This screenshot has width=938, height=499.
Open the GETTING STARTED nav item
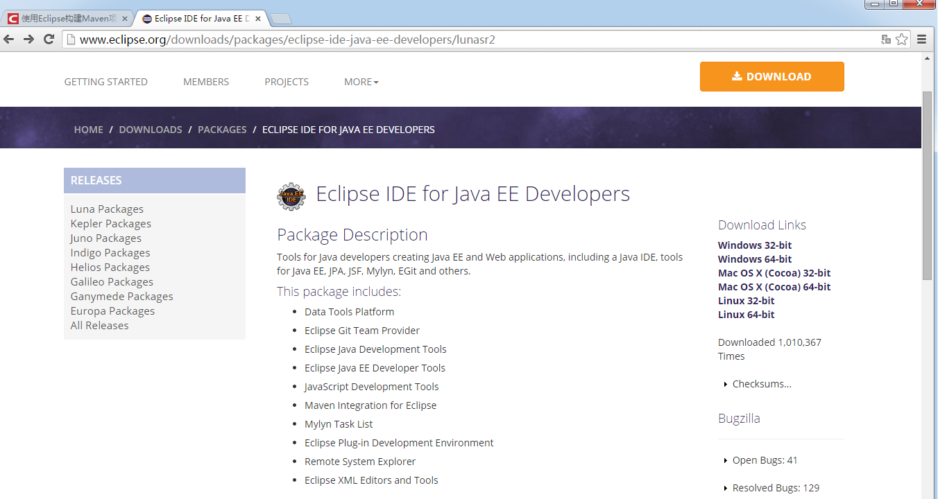pyautogui.click(x=106, y=82)
